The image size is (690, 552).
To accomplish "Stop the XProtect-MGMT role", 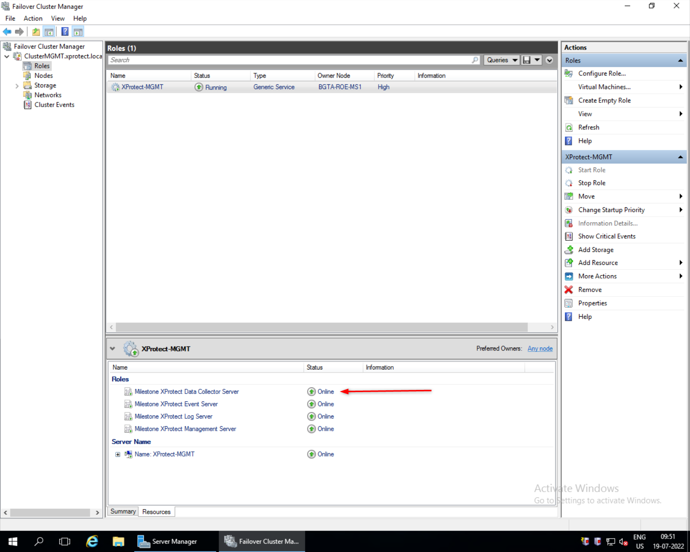I will [591, 183].
